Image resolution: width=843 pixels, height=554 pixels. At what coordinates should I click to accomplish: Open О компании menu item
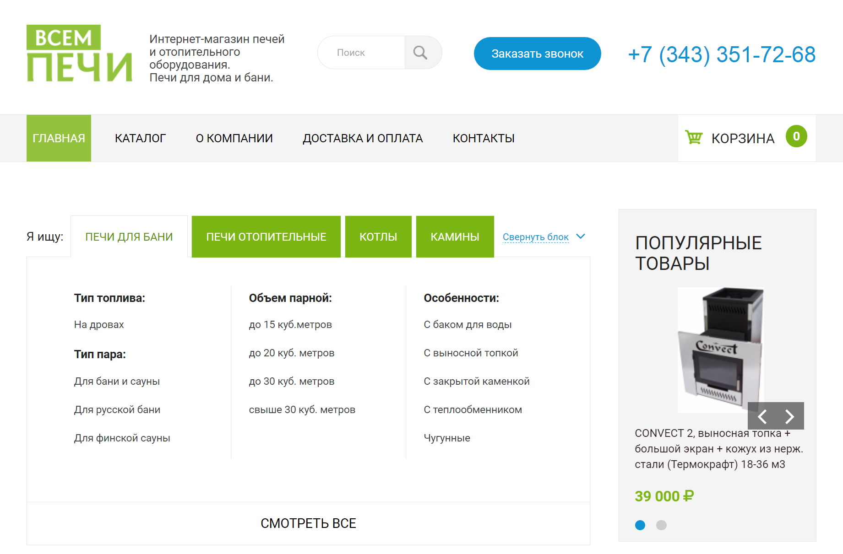pos(234,138)
